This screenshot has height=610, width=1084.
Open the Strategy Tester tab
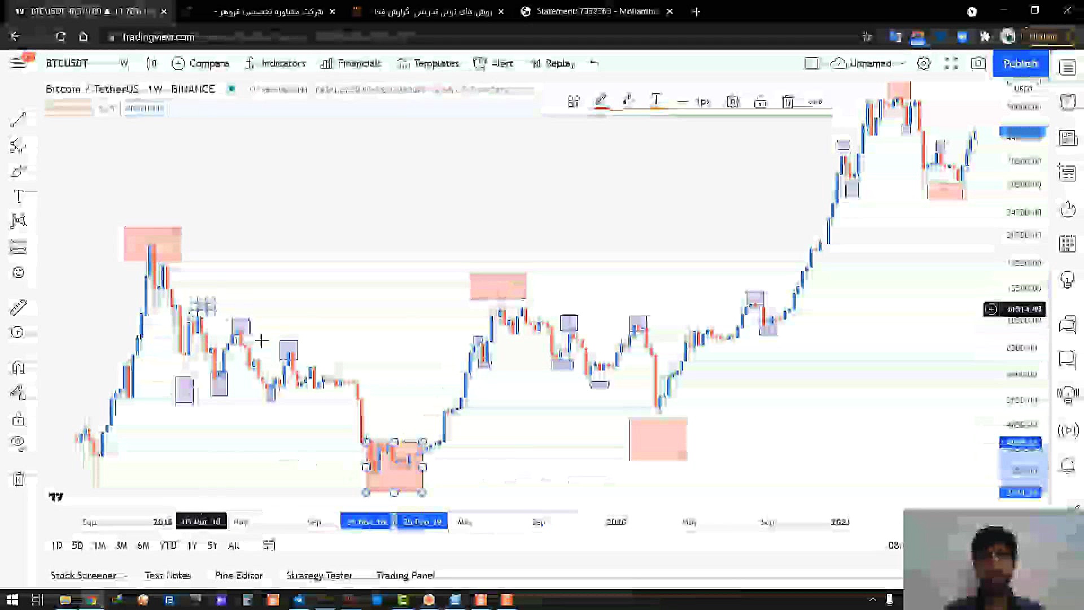pos(319,575)
